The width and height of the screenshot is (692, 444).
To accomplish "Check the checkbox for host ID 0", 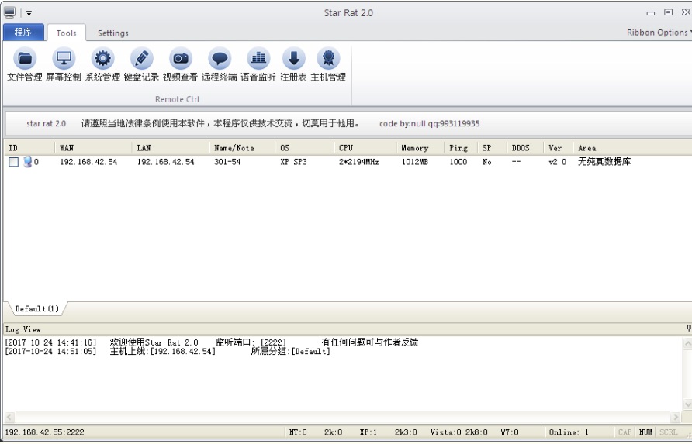I will pyautogui.click(x=14, y=162).
